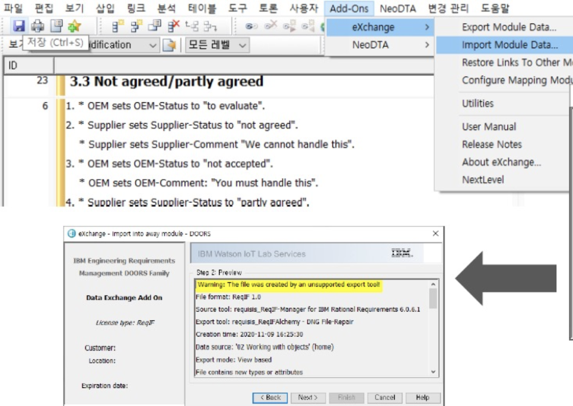The width and height of the screenshot is (573, 406).
Task: Click the 'File format: ReqIF 1.0' line
Action: pos(228,297)
